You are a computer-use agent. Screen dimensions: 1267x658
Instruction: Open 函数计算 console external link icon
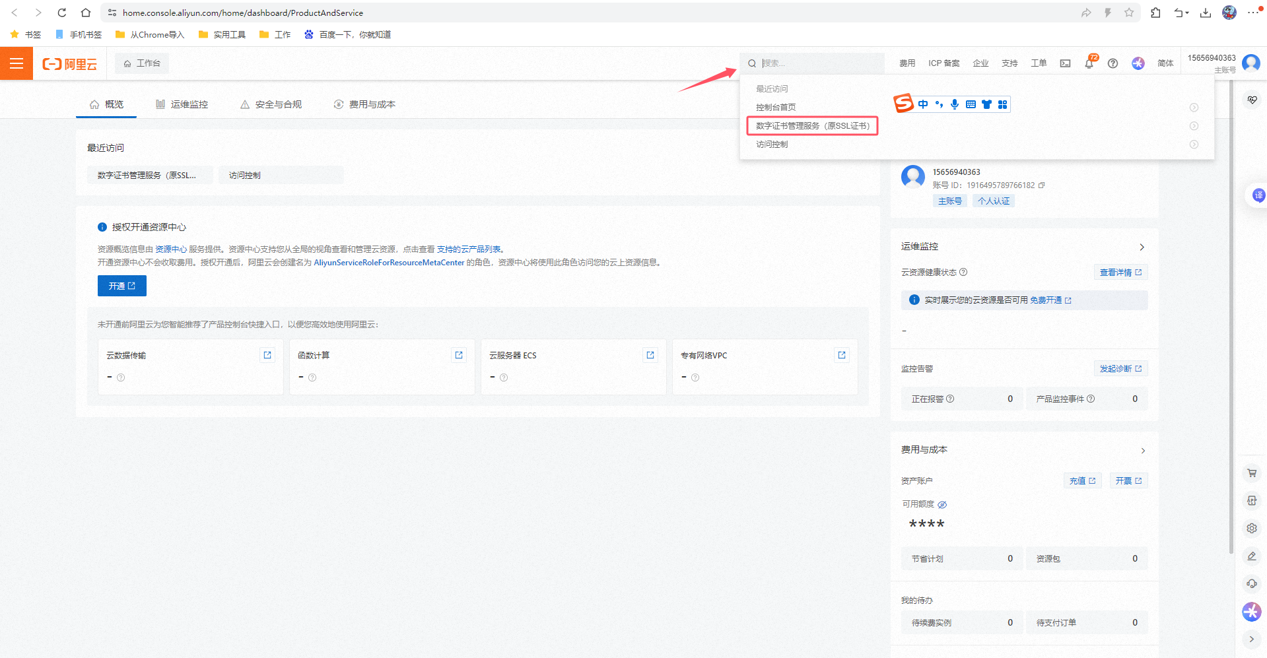click(x=459, y=355)
